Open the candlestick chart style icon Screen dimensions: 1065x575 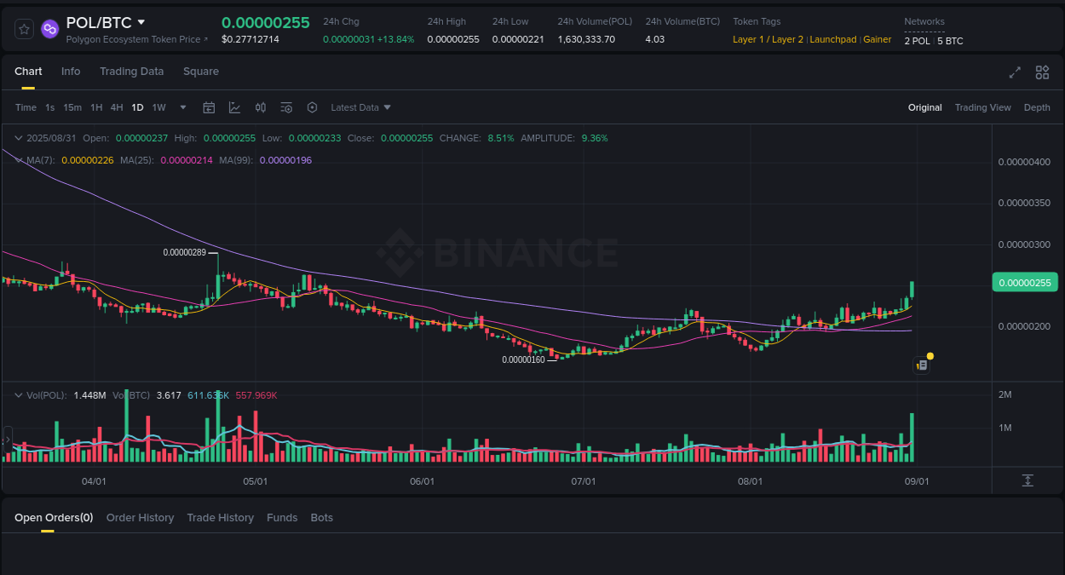261,107
